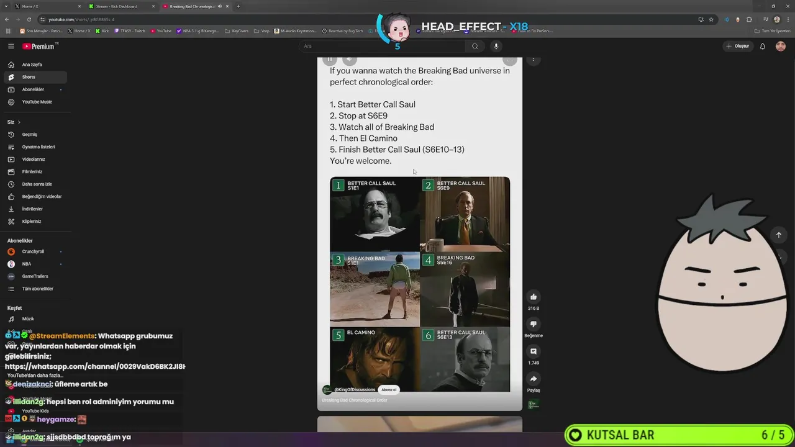Share the Short via Paylaş icon

coord(534,379)
